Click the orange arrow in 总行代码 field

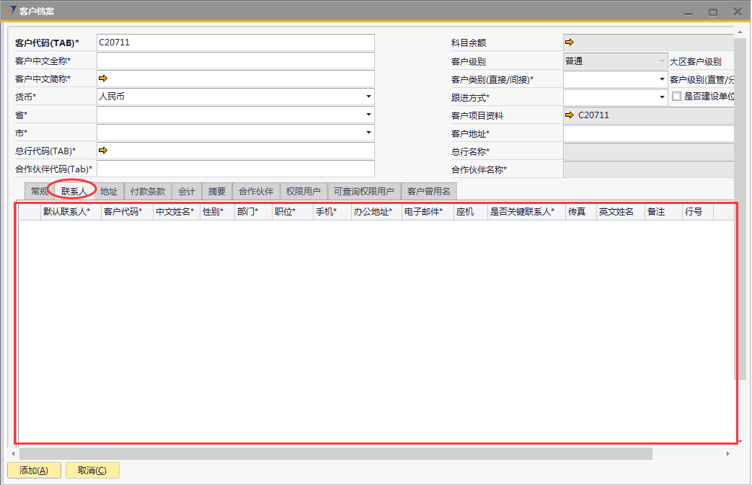coord(102,151)
